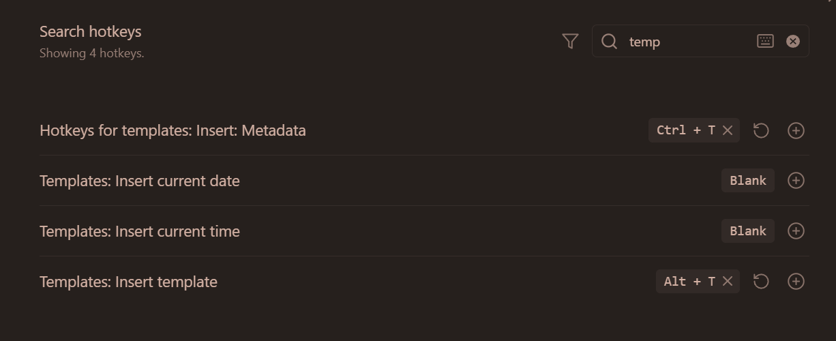This screenshot has height=341, width=836.
Task: Add another hotkey for Insert: Metadata
Action: pos(796,130)
